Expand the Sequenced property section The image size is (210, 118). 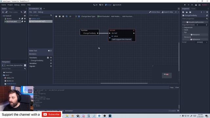pos(195,28)
